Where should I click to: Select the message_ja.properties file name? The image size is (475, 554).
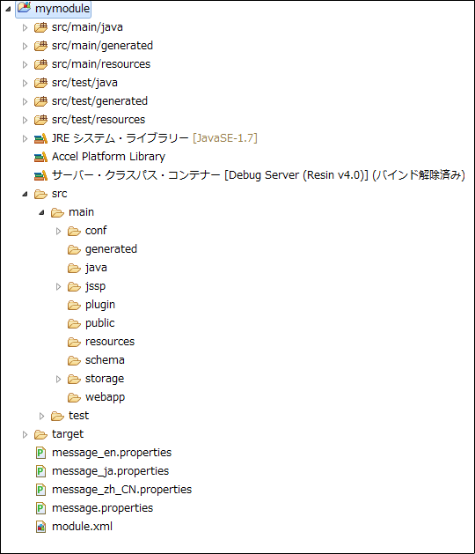[111, 471]
